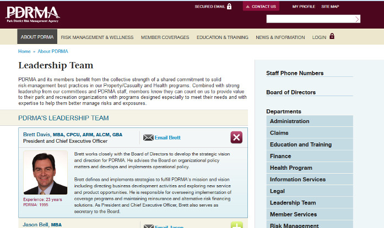Open Education & Training menu
384x228 pixels.
(x=222, y=37)
